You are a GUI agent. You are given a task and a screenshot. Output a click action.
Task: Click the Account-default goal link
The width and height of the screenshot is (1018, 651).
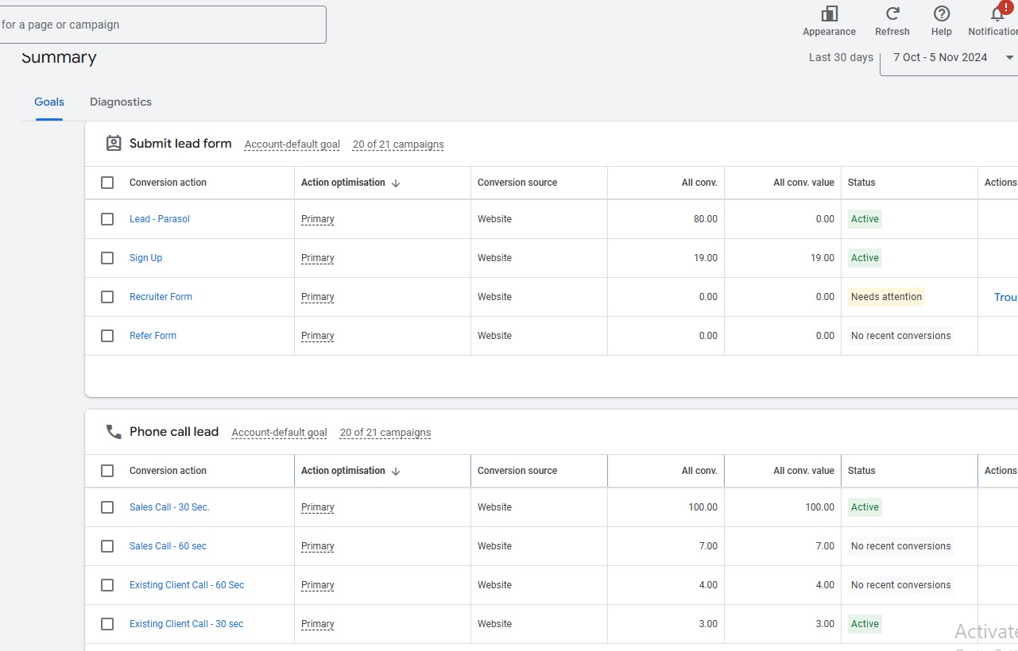pyautogui.click(x=292, y=144)
